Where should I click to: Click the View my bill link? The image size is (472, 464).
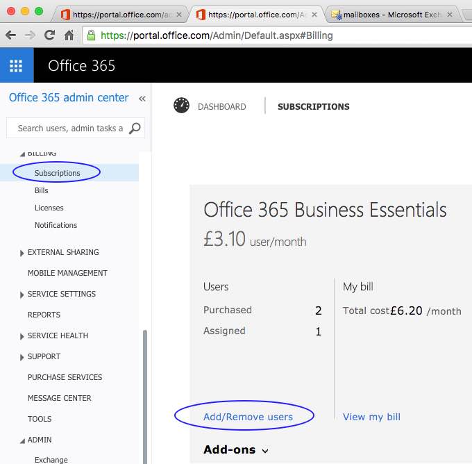371,417
